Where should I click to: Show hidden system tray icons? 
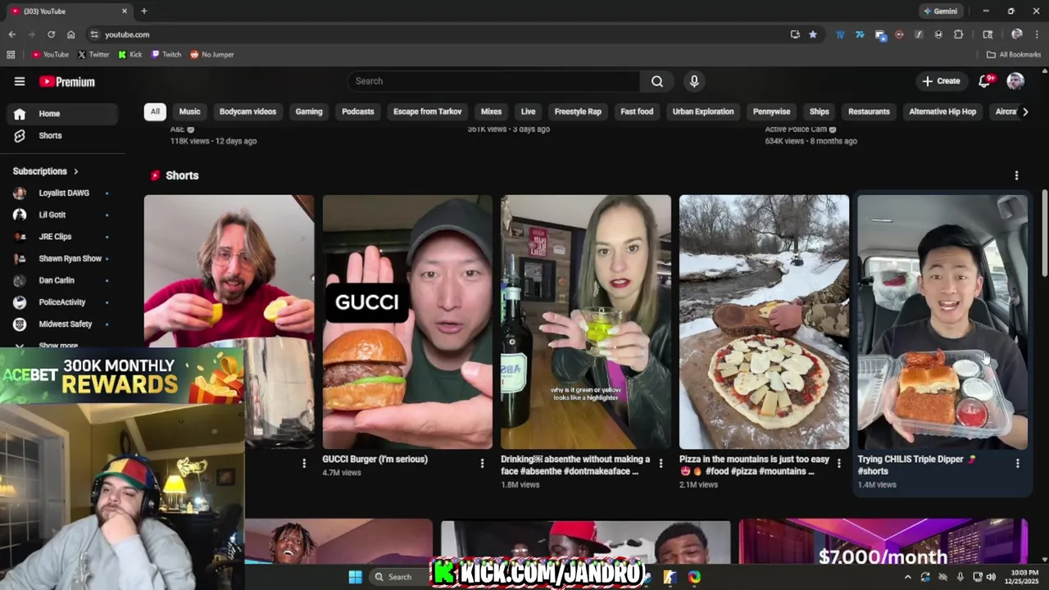tap(907, 577)
